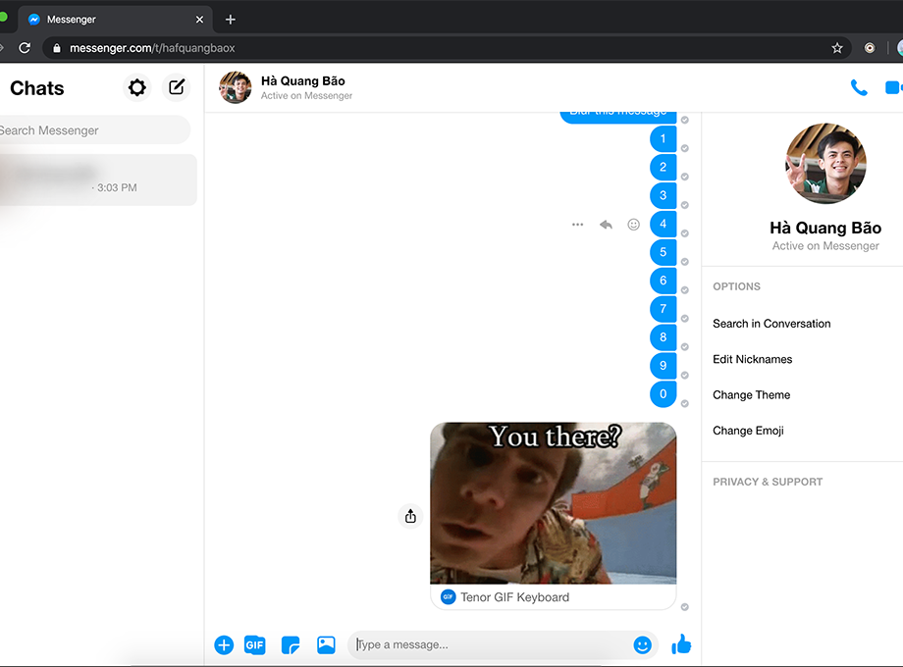The image size is (903, 667).
Task: Open Messenger settings gear icon
Action: [137, 88]
